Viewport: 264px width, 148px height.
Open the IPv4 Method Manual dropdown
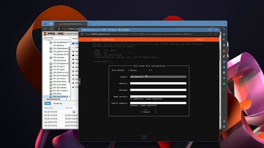[140, 70]
